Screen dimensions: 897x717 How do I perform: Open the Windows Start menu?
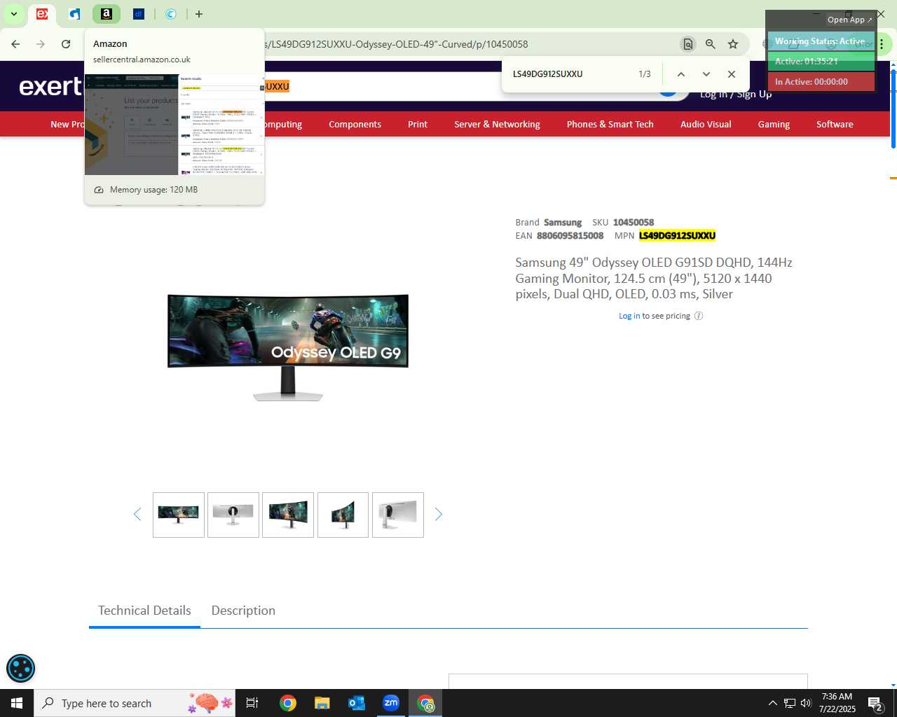point(17,703)
